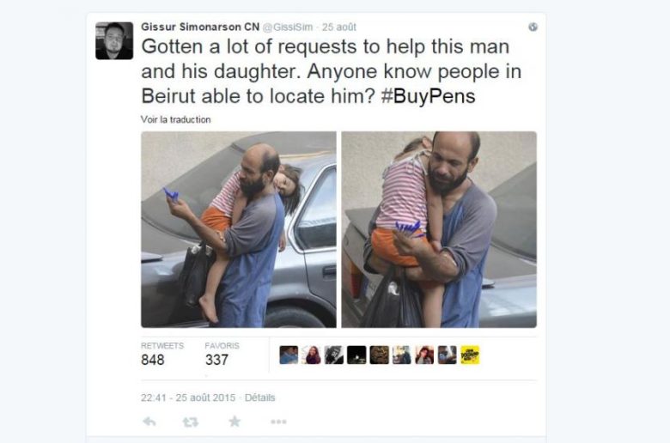This screenshot has height=443, width=670.
Task: Click the yellow retweeter avatar
Action: (470, 355)
